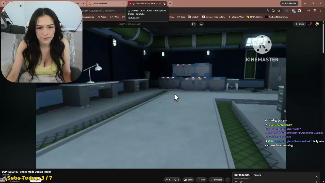Viewport: 325px width, 183px height.
Task: Open a new browser tab
Action: pyautogui.click(x=170, y=4)
